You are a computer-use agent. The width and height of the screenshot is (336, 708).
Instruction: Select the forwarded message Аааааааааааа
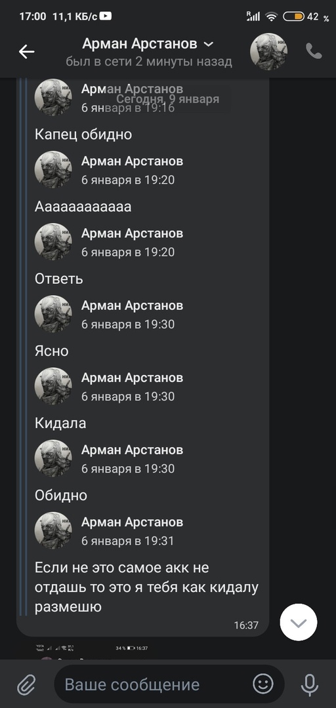coord(83,206)
